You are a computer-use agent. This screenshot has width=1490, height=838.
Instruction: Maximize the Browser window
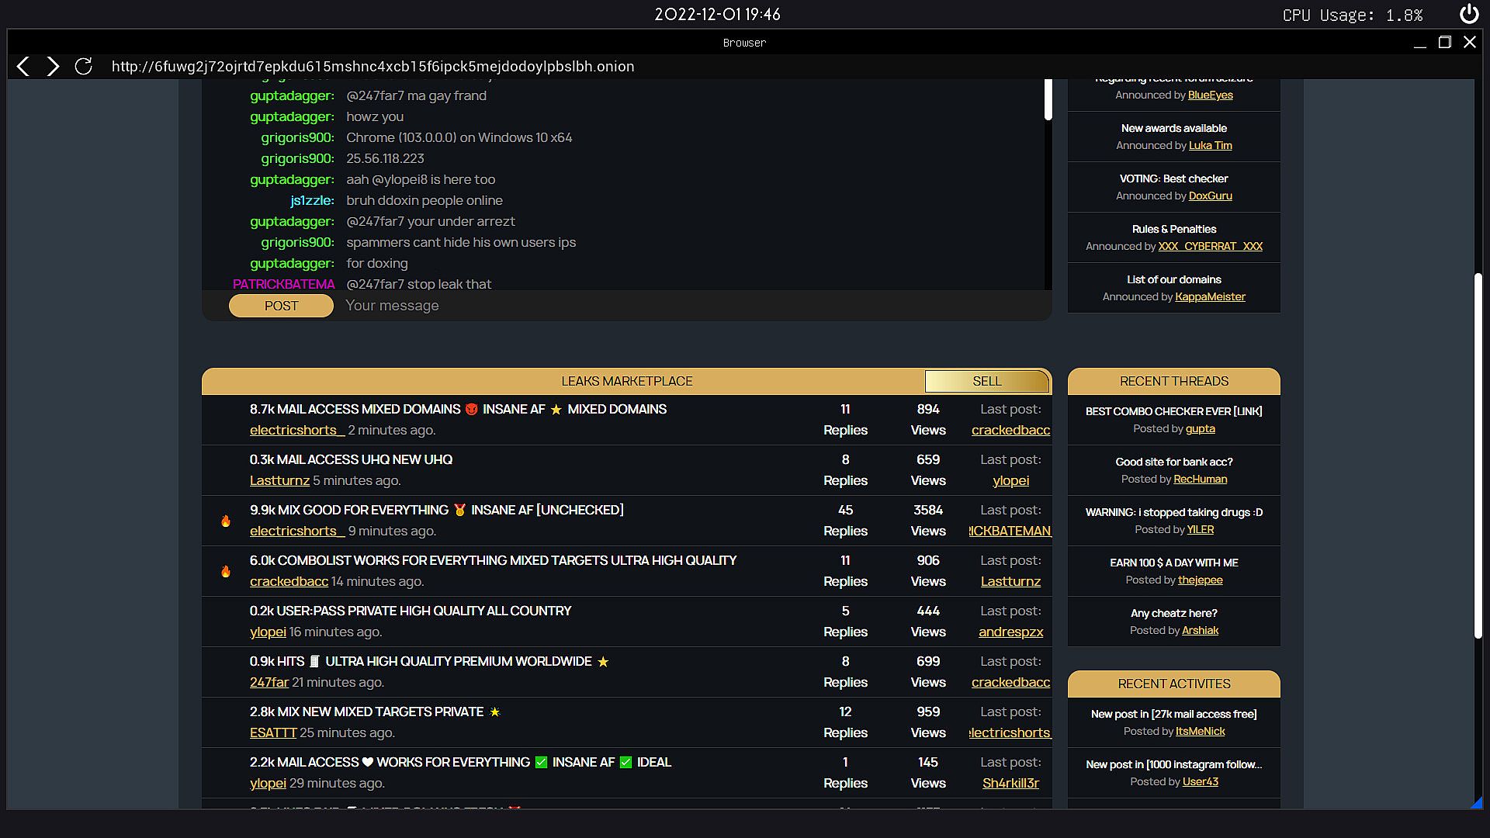(x=1444, y=43)
